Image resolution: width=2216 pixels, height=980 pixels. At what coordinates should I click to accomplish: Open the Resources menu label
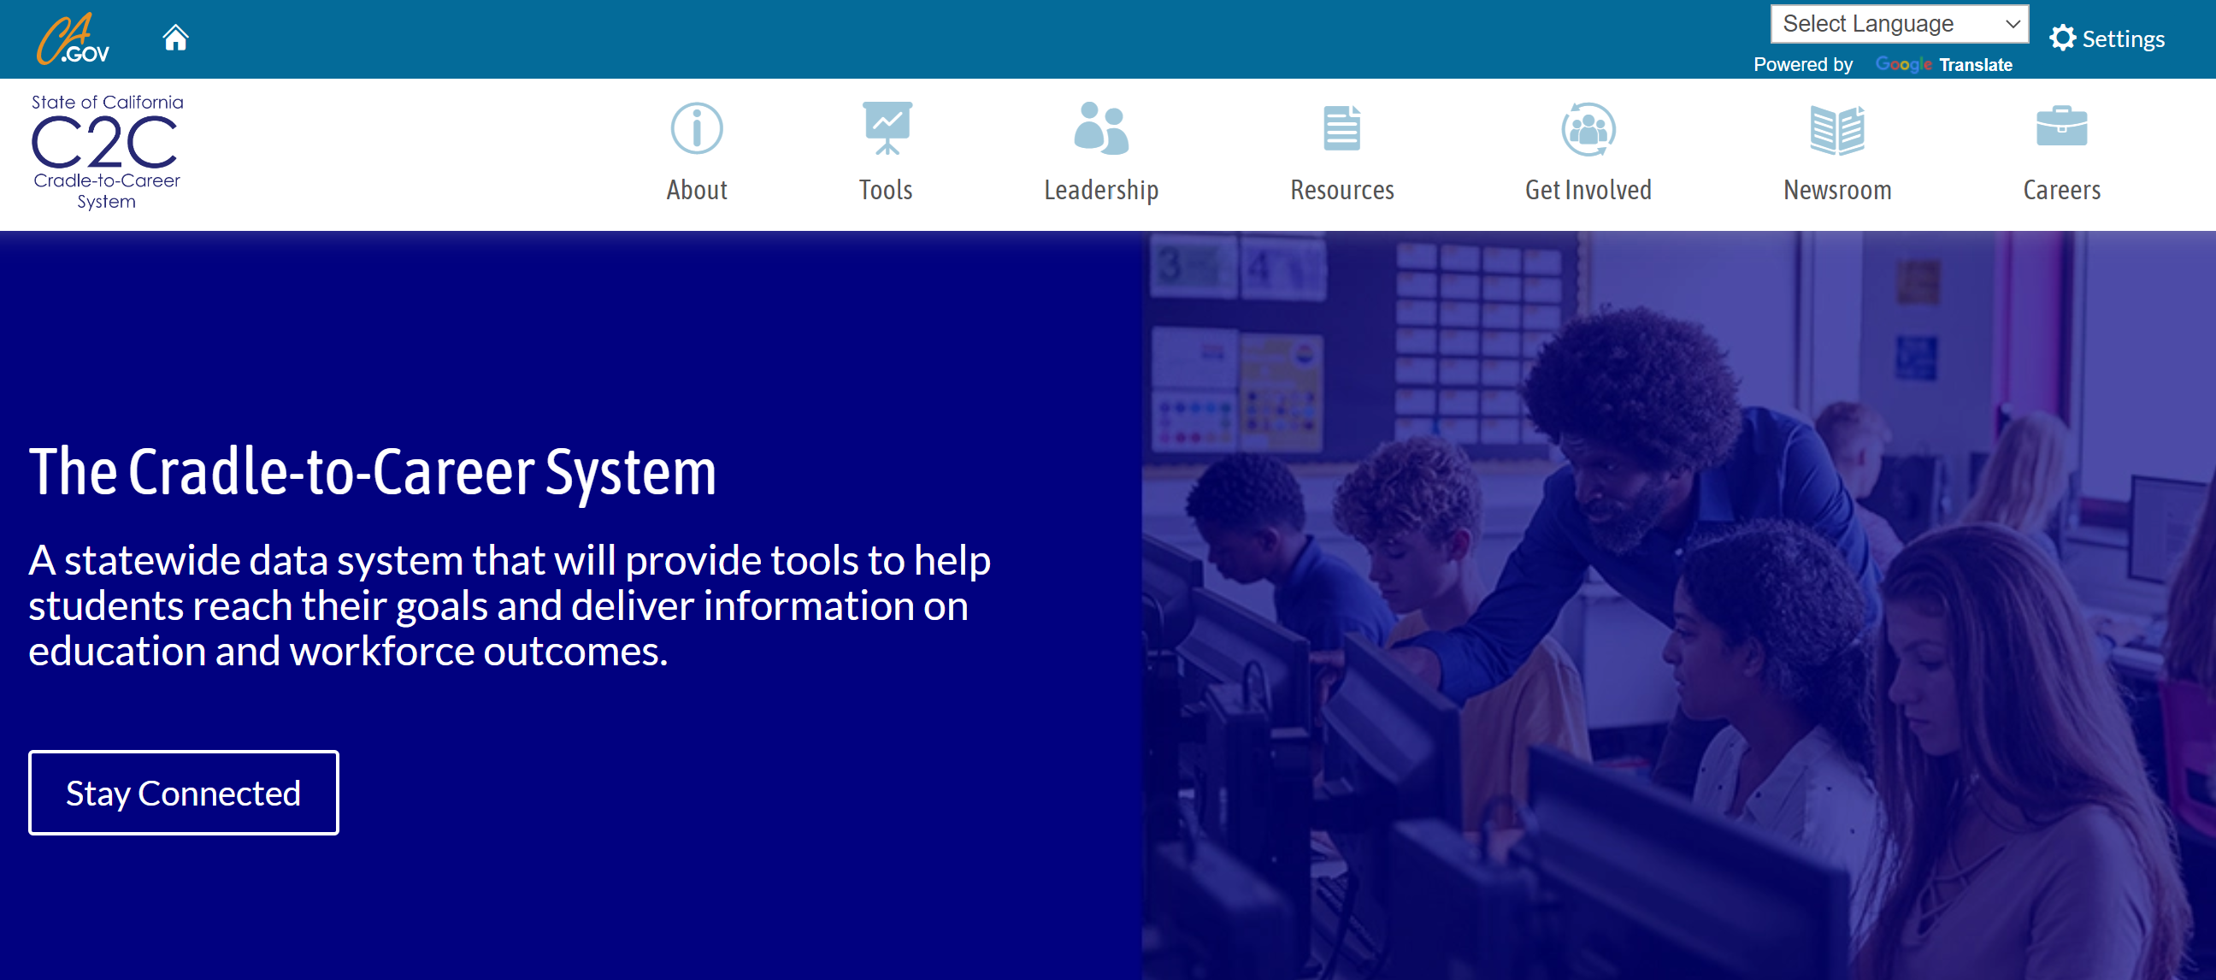pyautogui.click(x=1341, y=190)
